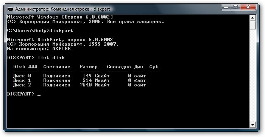Click the blinking cursor at the last DISKPART prompt
The height and width of the screenshot is (137, 265).
point(39,95)
